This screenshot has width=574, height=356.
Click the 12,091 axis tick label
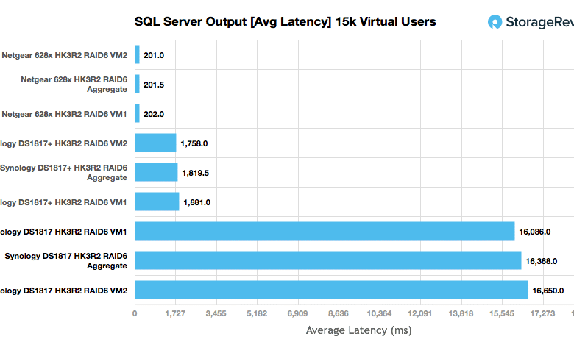[420, 313]
